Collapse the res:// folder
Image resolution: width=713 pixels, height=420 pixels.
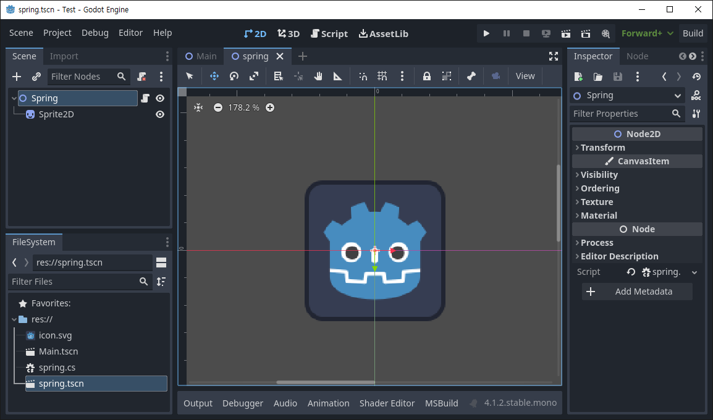(14, 319)
